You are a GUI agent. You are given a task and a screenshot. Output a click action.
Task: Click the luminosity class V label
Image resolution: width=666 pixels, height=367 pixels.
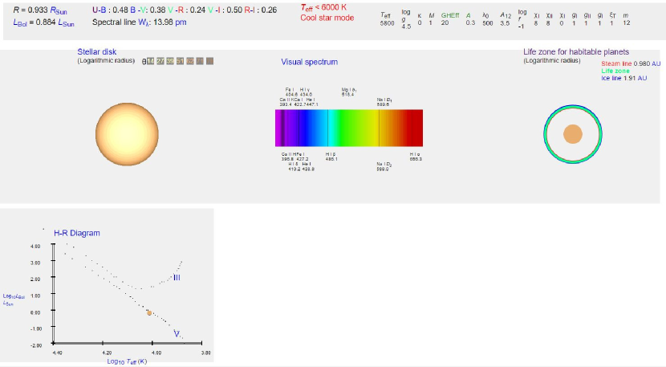click(x=177, y=332)
